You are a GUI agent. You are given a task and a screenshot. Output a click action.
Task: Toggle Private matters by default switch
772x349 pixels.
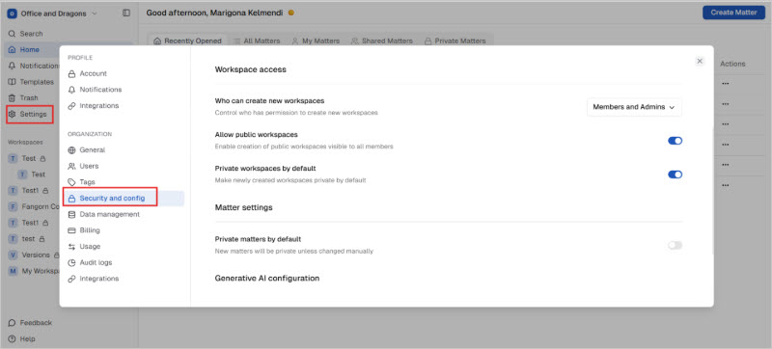pos(675,245)
